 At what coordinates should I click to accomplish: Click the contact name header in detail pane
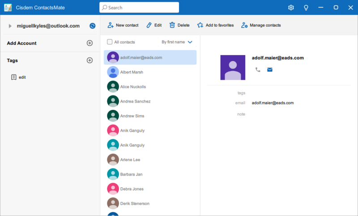point(277,58)
